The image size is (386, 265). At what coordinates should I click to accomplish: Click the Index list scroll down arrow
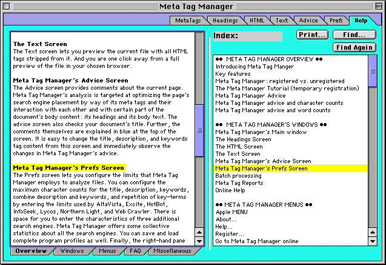click(x=373, y=241)
